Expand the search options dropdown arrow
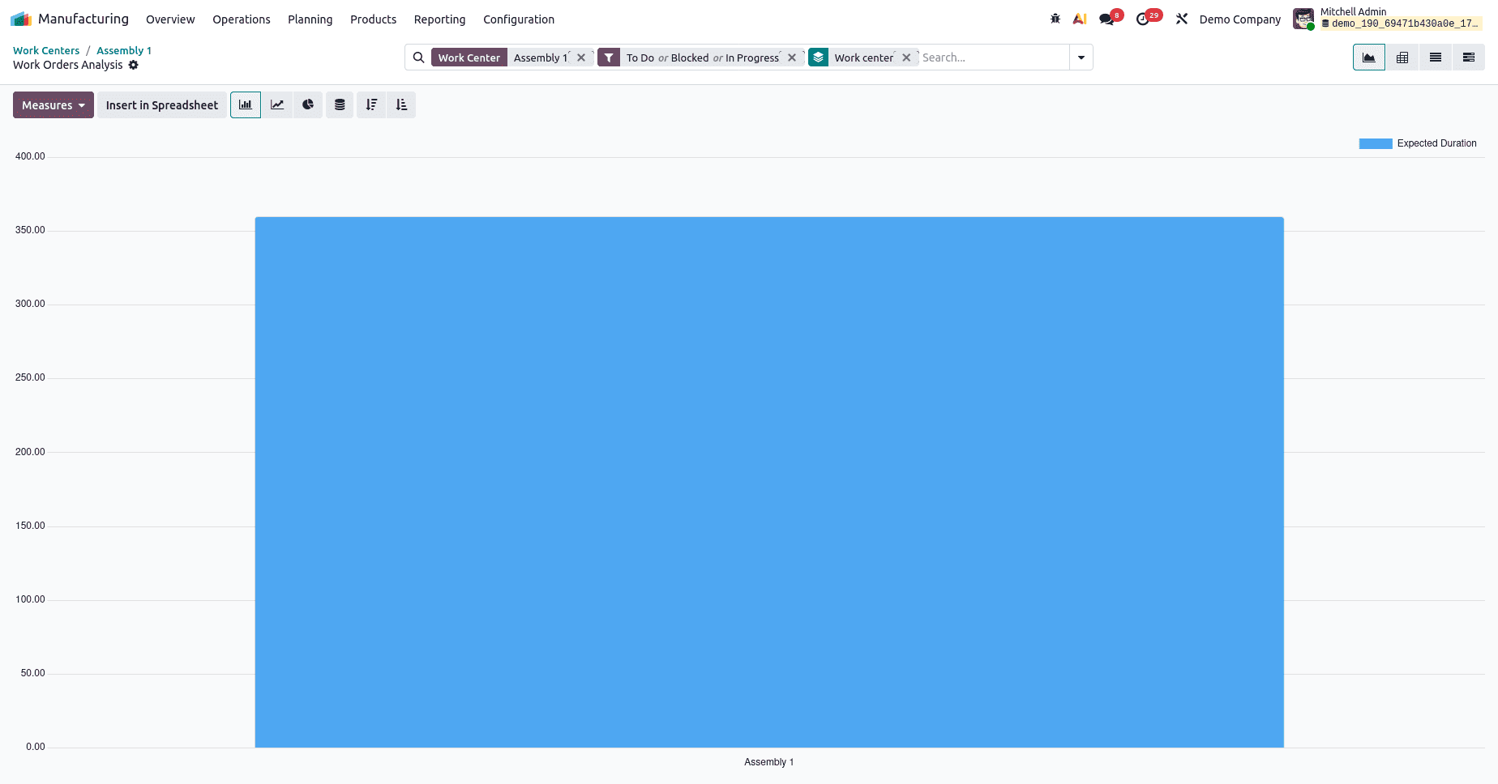The height and width of the screenshot is (784, 1498). [1081, 58]
